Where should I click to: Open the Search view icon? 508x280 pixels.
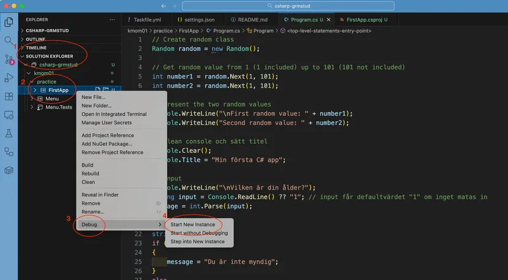[9, 41]
